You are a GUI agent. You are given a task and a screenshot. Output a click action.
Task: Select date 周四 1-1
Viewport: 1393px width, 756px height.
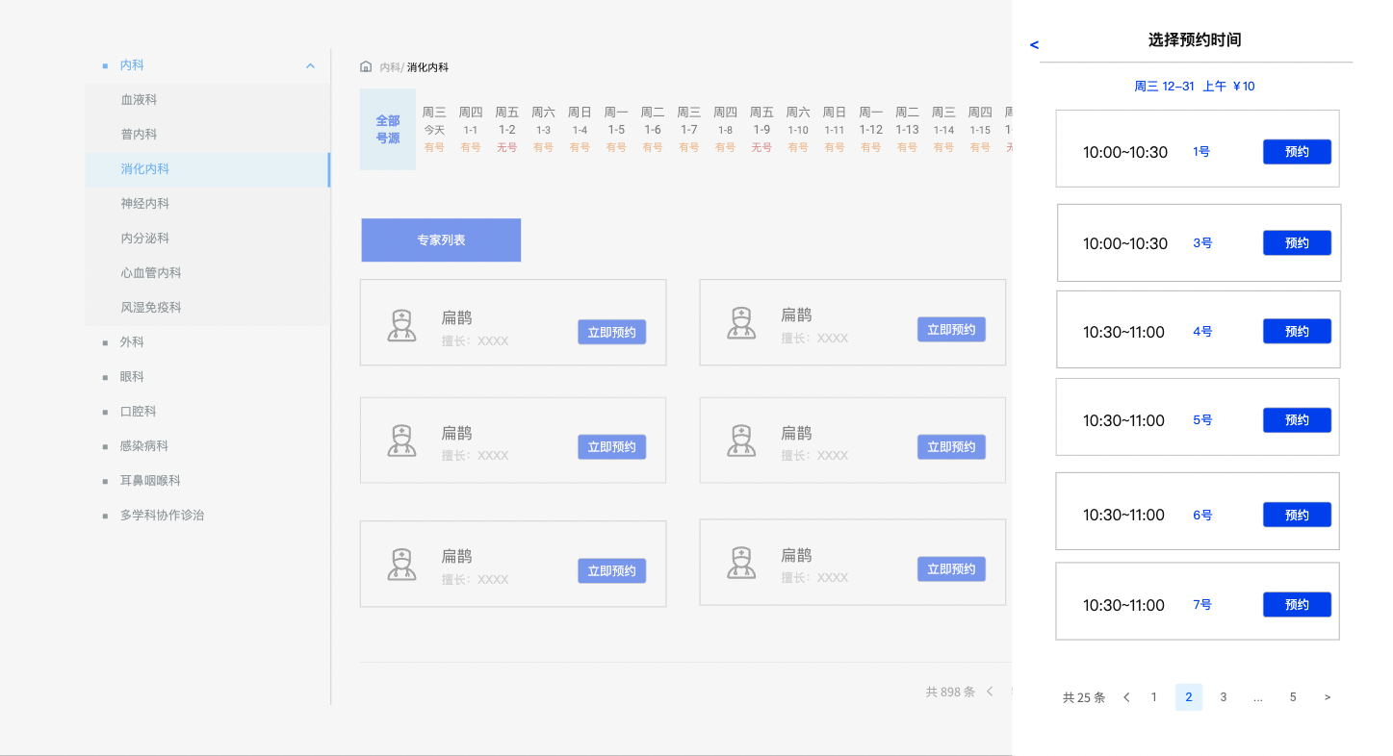click(471, 130)
